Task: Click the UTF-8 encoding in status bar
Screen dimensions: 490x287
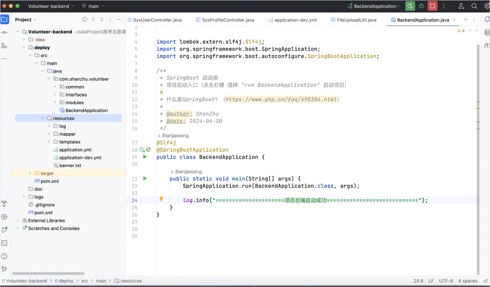Action: tap(445, 281)
